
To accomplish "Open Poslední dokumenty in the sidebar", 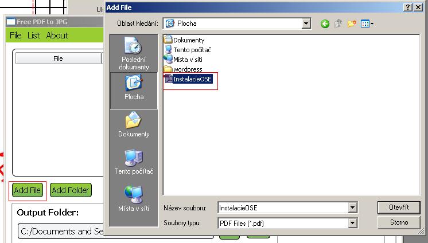I will (134, 53).
